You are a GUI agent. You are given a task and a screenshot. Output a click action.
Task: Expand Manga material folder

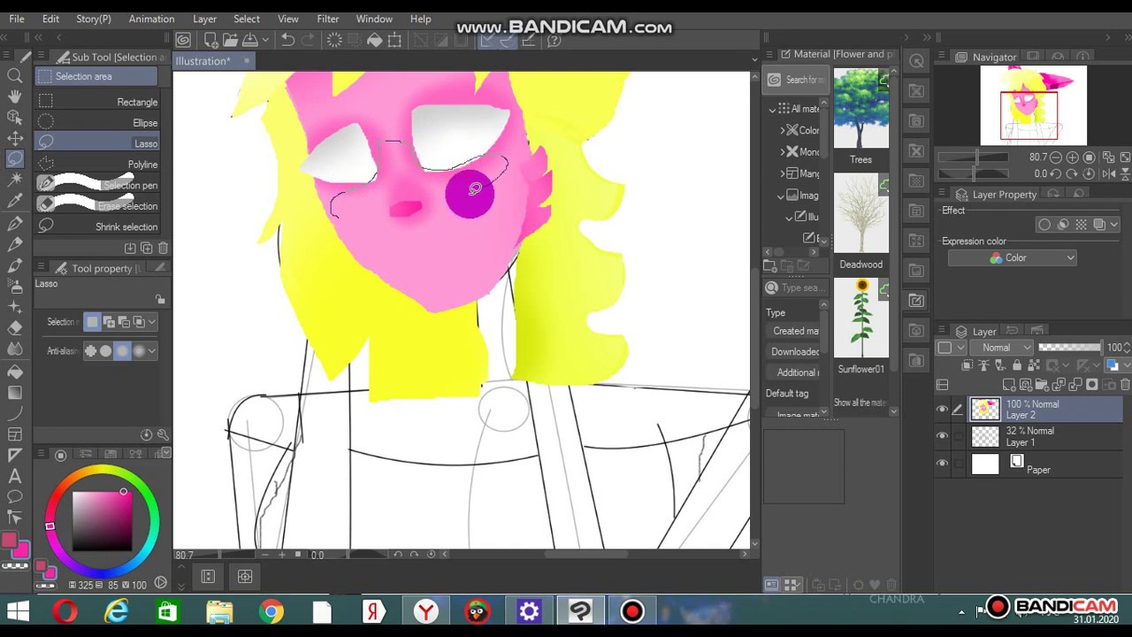(x=784, y=173)
